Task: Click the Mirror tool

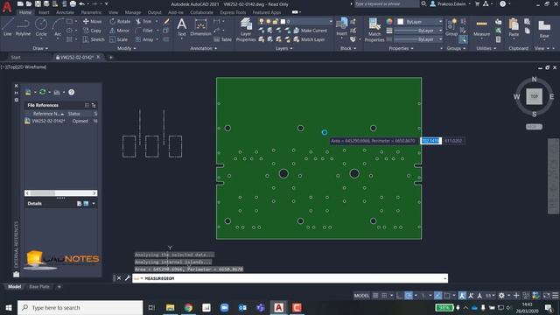Action: 120,31
